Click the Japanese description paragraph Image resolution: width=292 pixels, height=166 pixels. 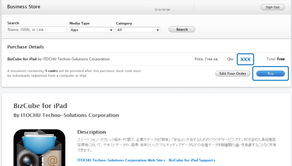click(177, 145)
